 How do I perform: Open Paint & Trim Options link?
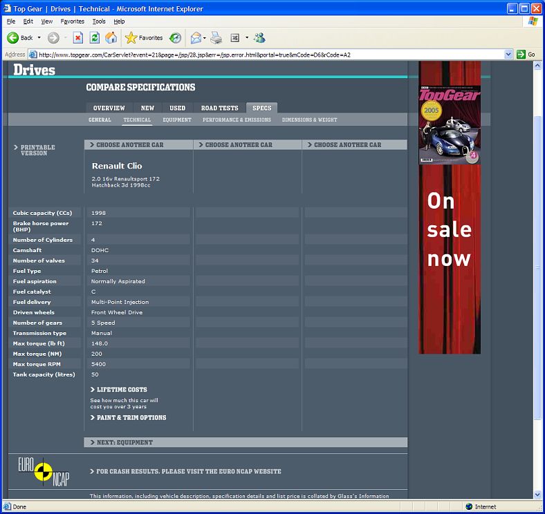(x=128, y=417)
